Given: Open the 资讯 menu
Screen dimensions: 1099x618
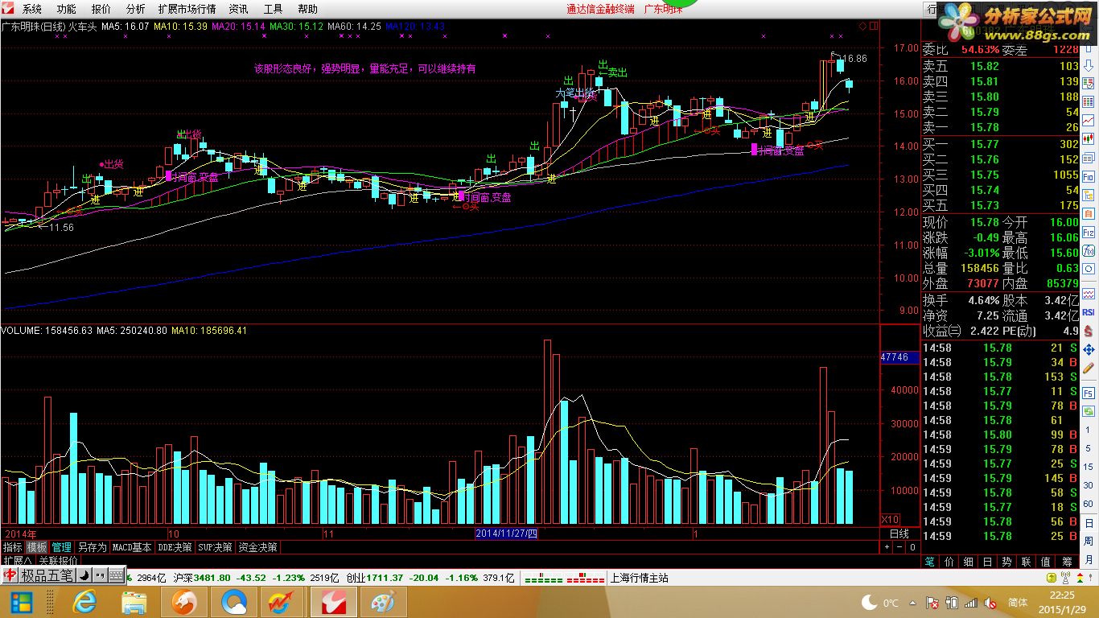Looking at the screenshot, I should tap(238, 9).
